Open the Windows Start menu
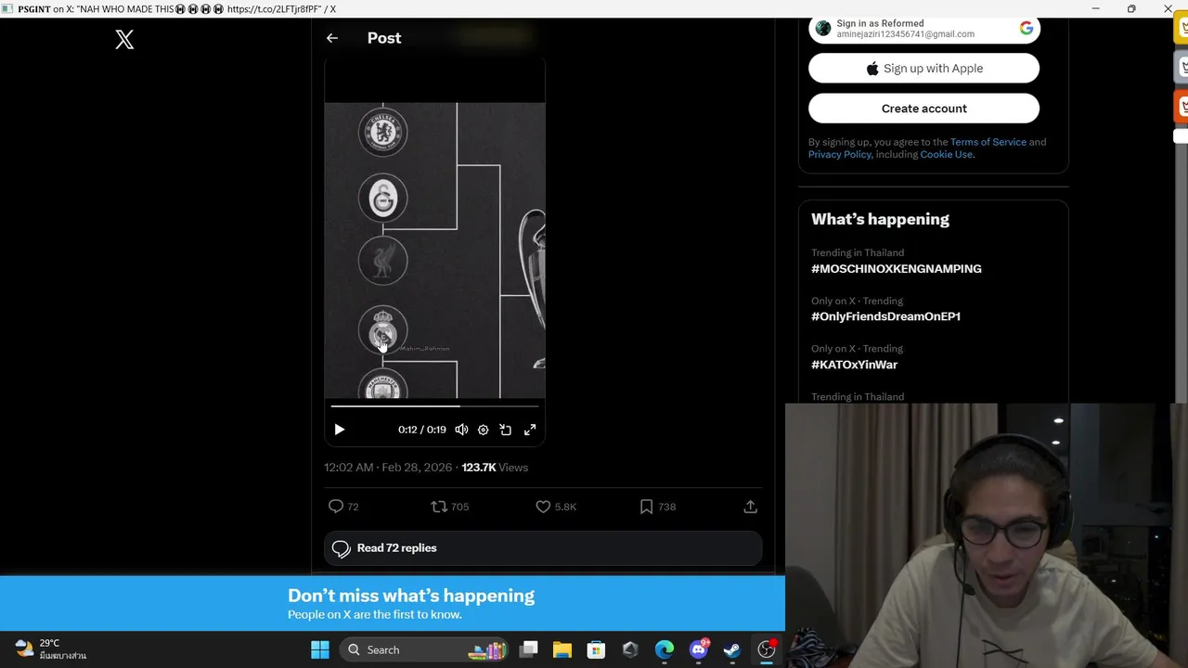 [x=320, y=649]
